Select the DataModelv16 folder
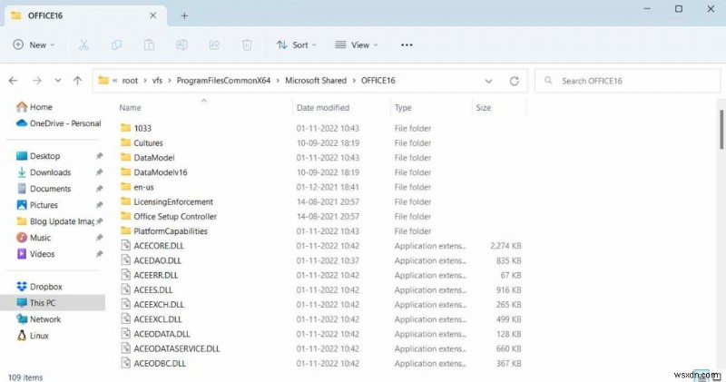The image size is (726, 382). coord(320,172)
